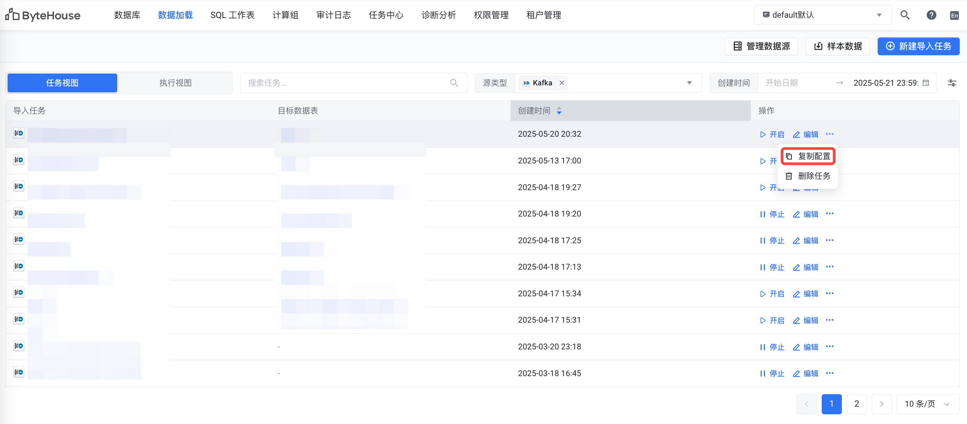967x424 pixels.
Task: Open more actions for the 2025-03-20 23:18 row
Action: click(830, 347)
